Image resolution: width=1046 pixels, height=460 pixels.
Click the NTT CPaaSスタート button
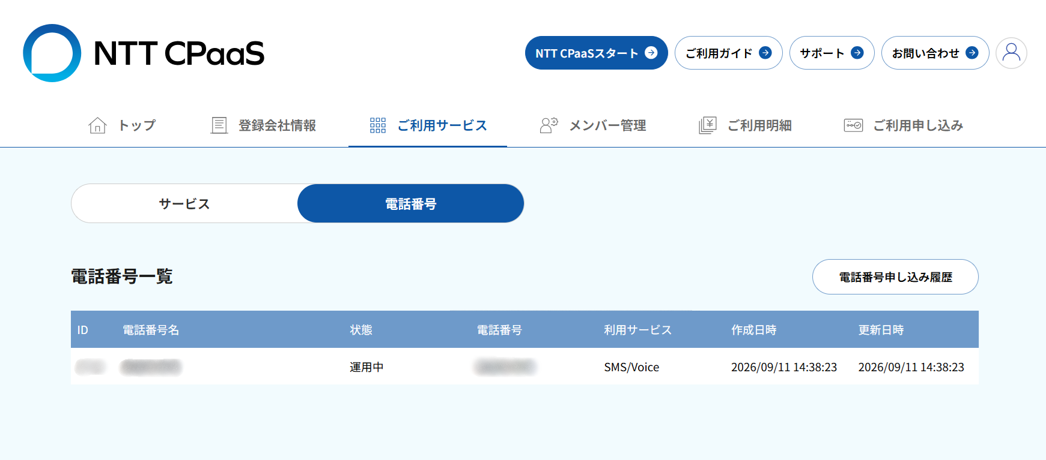click(597, 53)
